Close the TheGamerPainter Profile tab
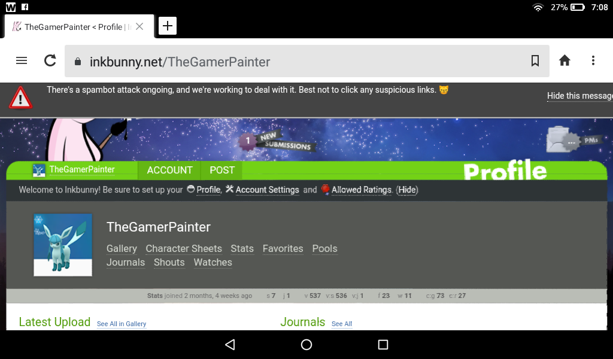This screenshot has height=359, width=613. point(139,26)
